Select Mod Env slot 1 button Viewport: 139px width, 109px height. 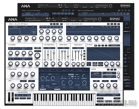pos(84,51)
